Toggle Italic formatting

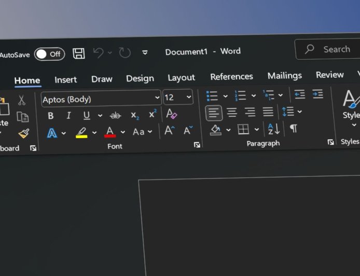68,115
